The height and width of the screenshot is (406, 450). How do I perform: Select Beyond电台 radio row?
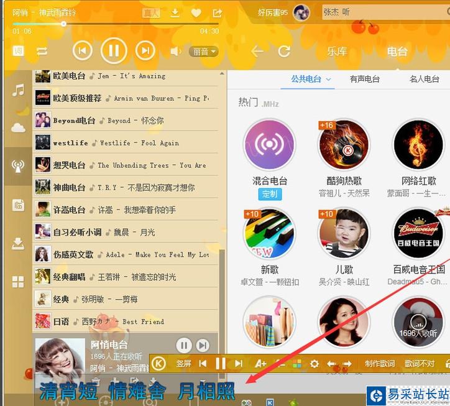point(126,121)
